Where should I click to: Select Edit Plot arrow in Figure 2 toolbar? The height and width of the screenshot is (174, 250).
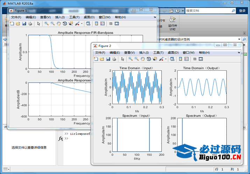coord(123,59)
